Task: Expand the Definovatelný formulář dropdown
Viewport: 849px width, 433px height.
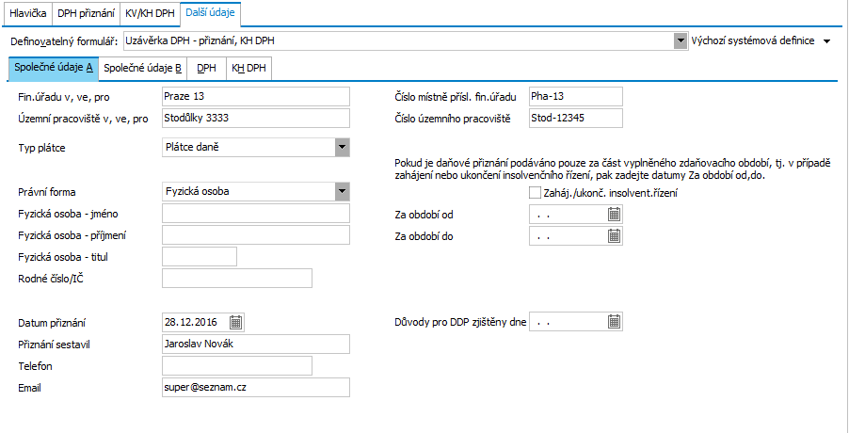Action: (x=680, y=41)
